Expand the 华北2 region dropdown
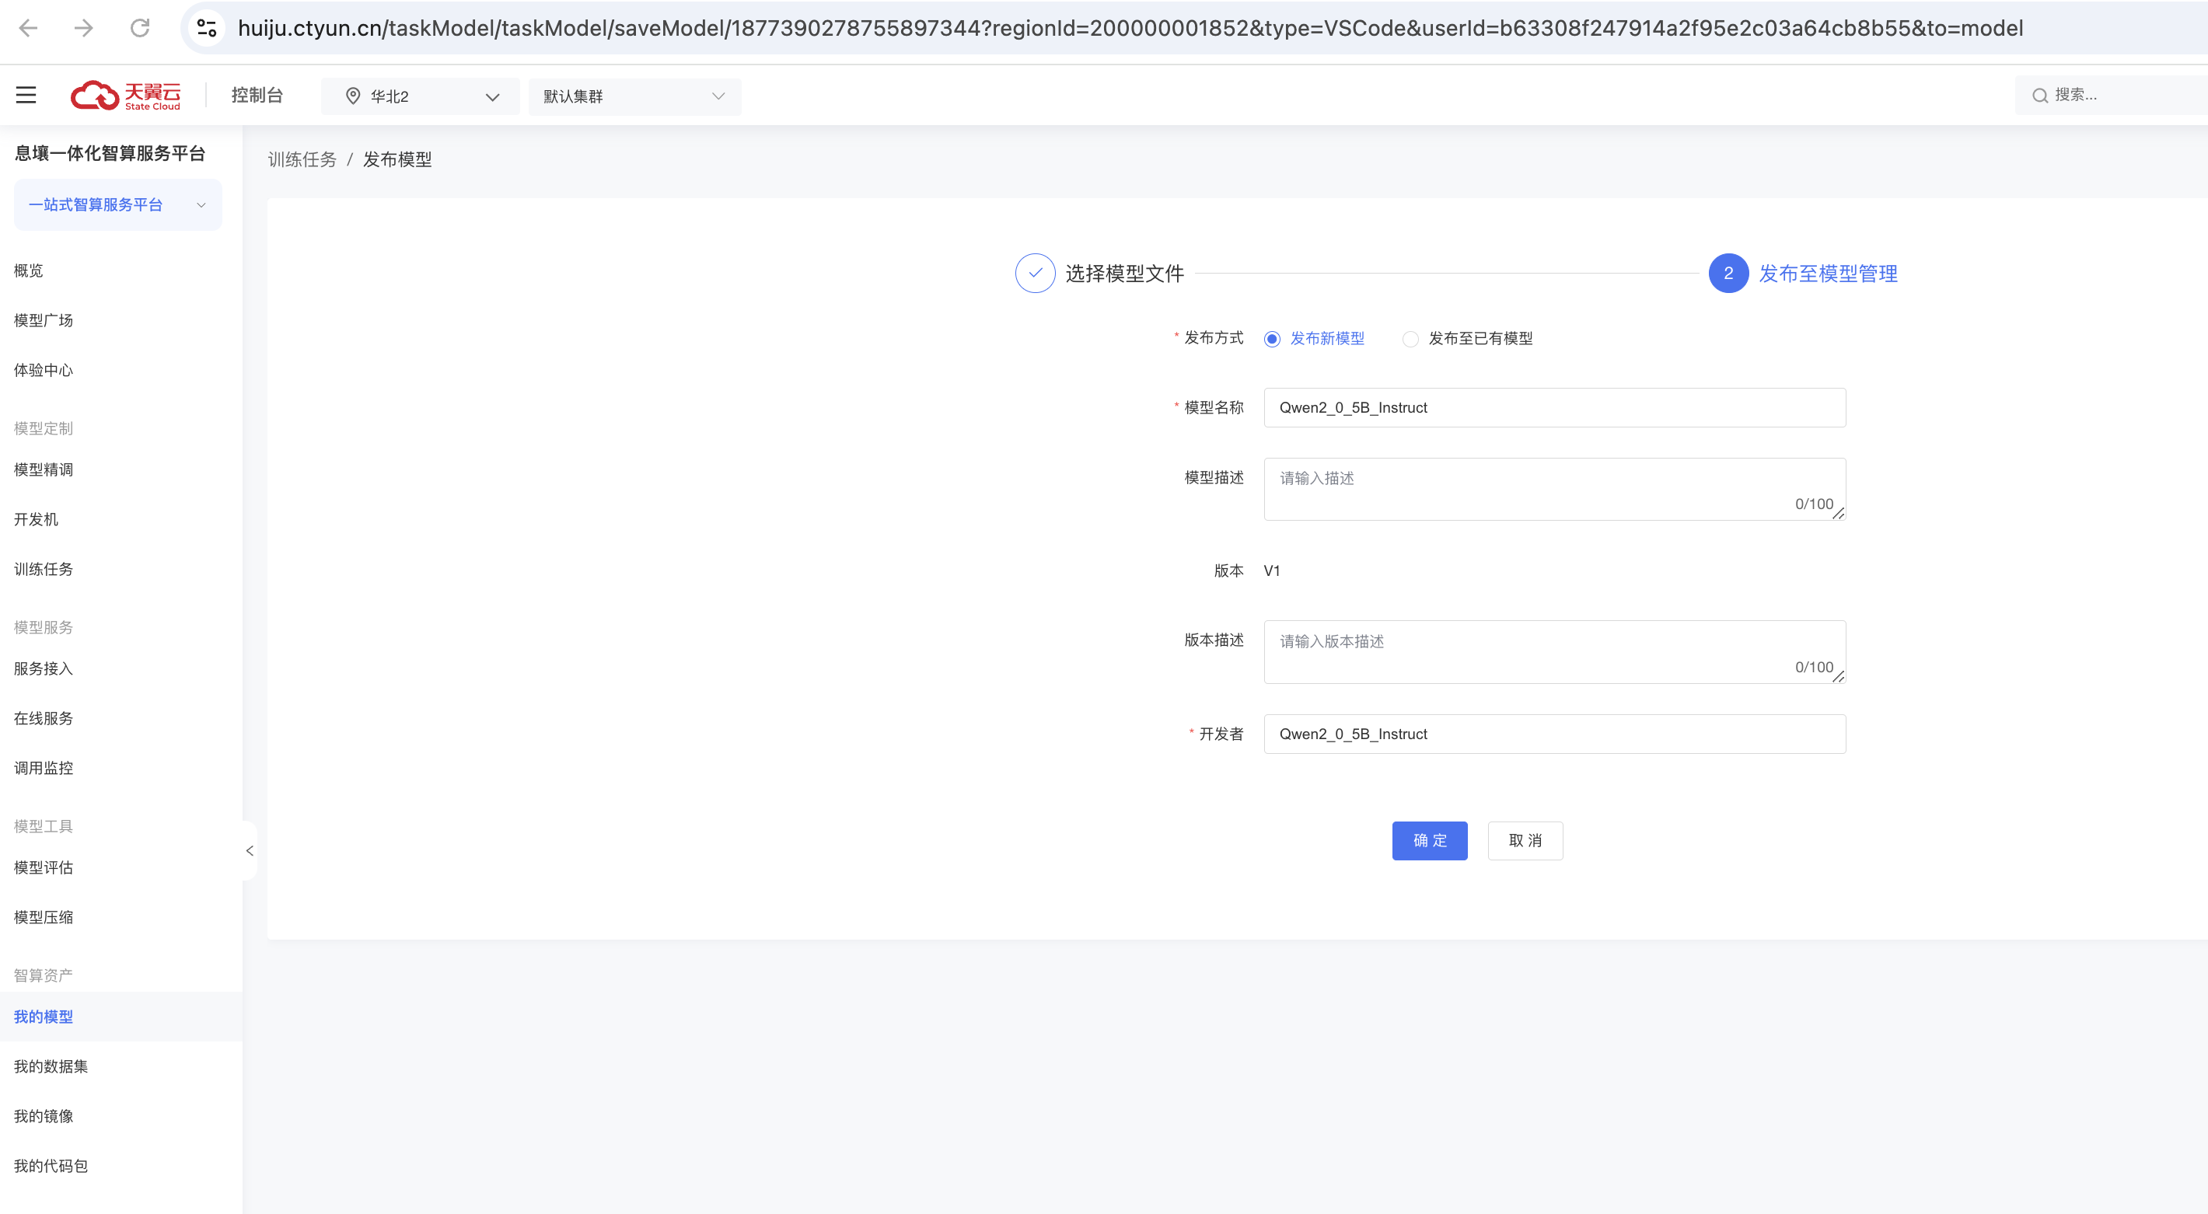 pyautogui.click(x=420, y=96)
